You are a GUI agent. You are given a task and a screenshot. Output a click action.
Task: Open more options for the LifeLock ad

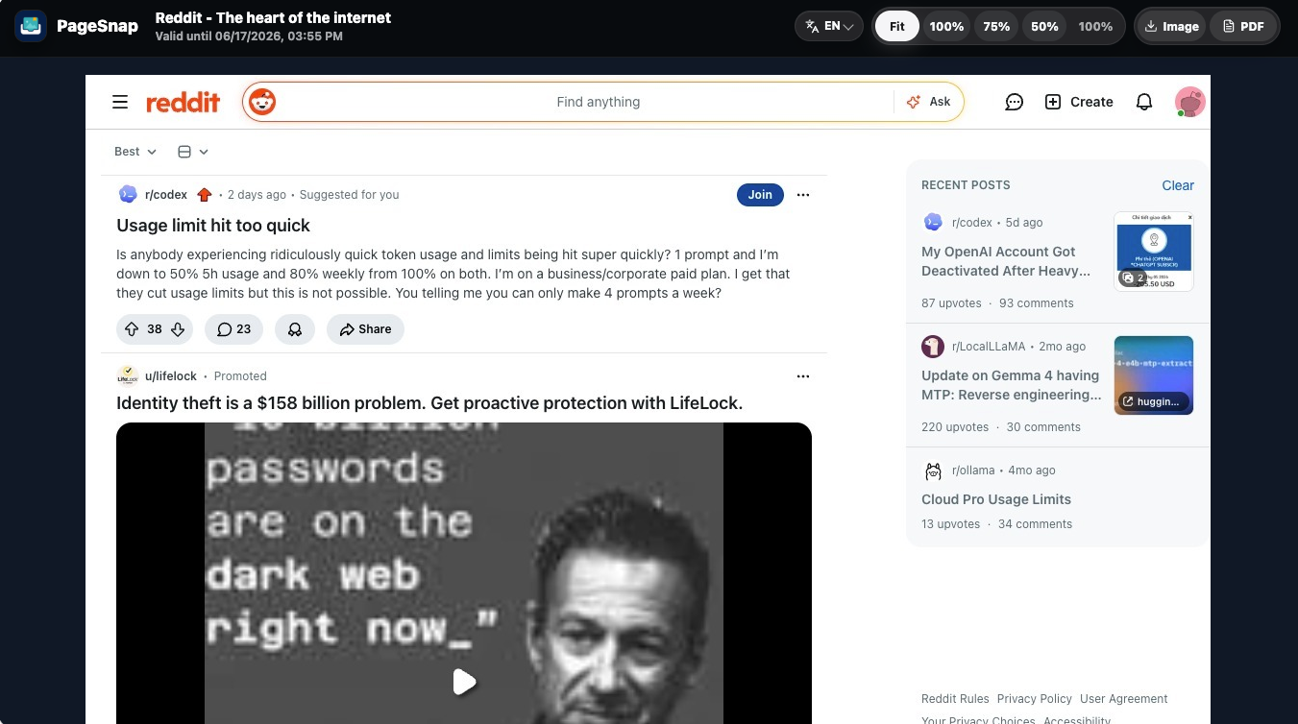(803, 376)
